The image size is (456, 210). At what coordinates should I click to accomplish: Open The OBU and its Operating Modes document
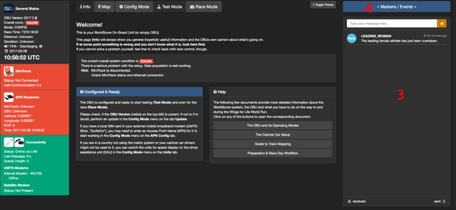pyautogui.click(x=273, y=125)
